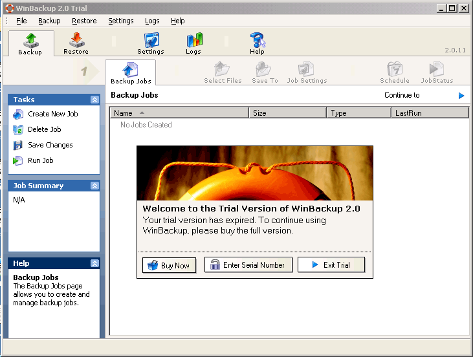Click the WinBackup title bar icon

click(x=10, y=8)
